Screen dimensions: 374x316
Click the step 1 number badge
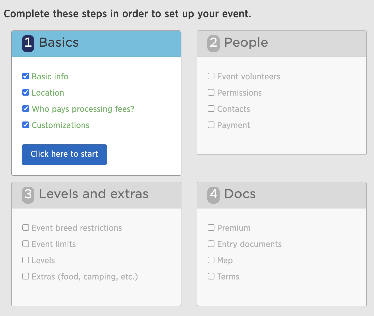(x=28, y=43)
